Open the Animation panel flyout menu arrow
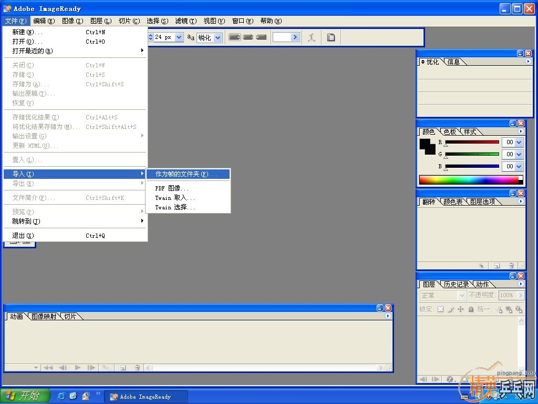The height and width of the screenshot is (404, 538). point(388,316)
